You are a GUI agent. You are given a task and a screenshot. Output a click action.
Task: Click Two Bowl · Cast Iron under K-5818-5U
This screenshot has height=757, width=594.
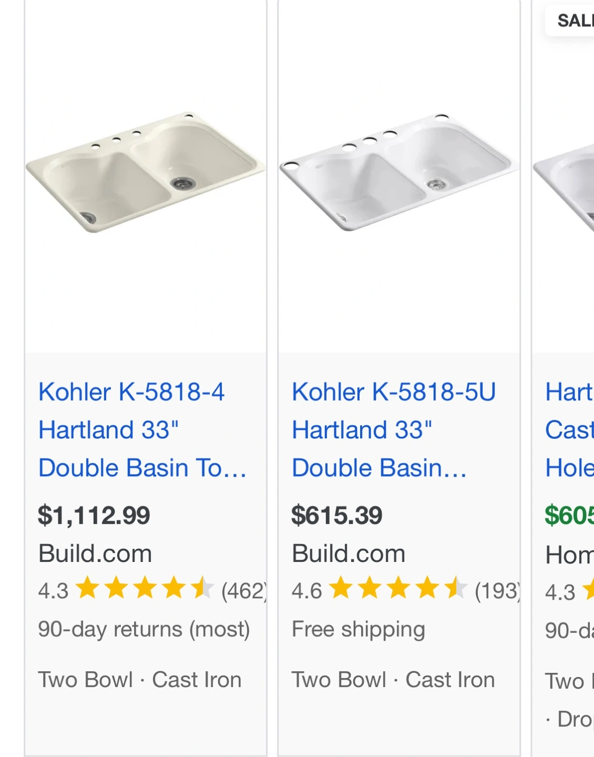coord(393,680)
